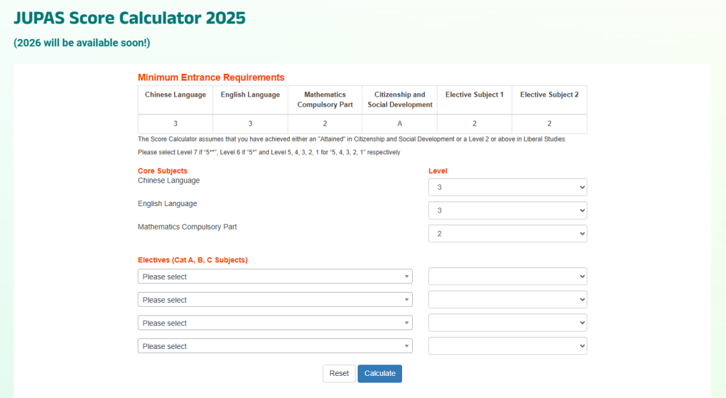Image resolution: width=726 pixels, height=398 pixels.
Task: Open the first elective subject 'Please select' dropdown
Action: pyautogui.click(x=275, y=277)
